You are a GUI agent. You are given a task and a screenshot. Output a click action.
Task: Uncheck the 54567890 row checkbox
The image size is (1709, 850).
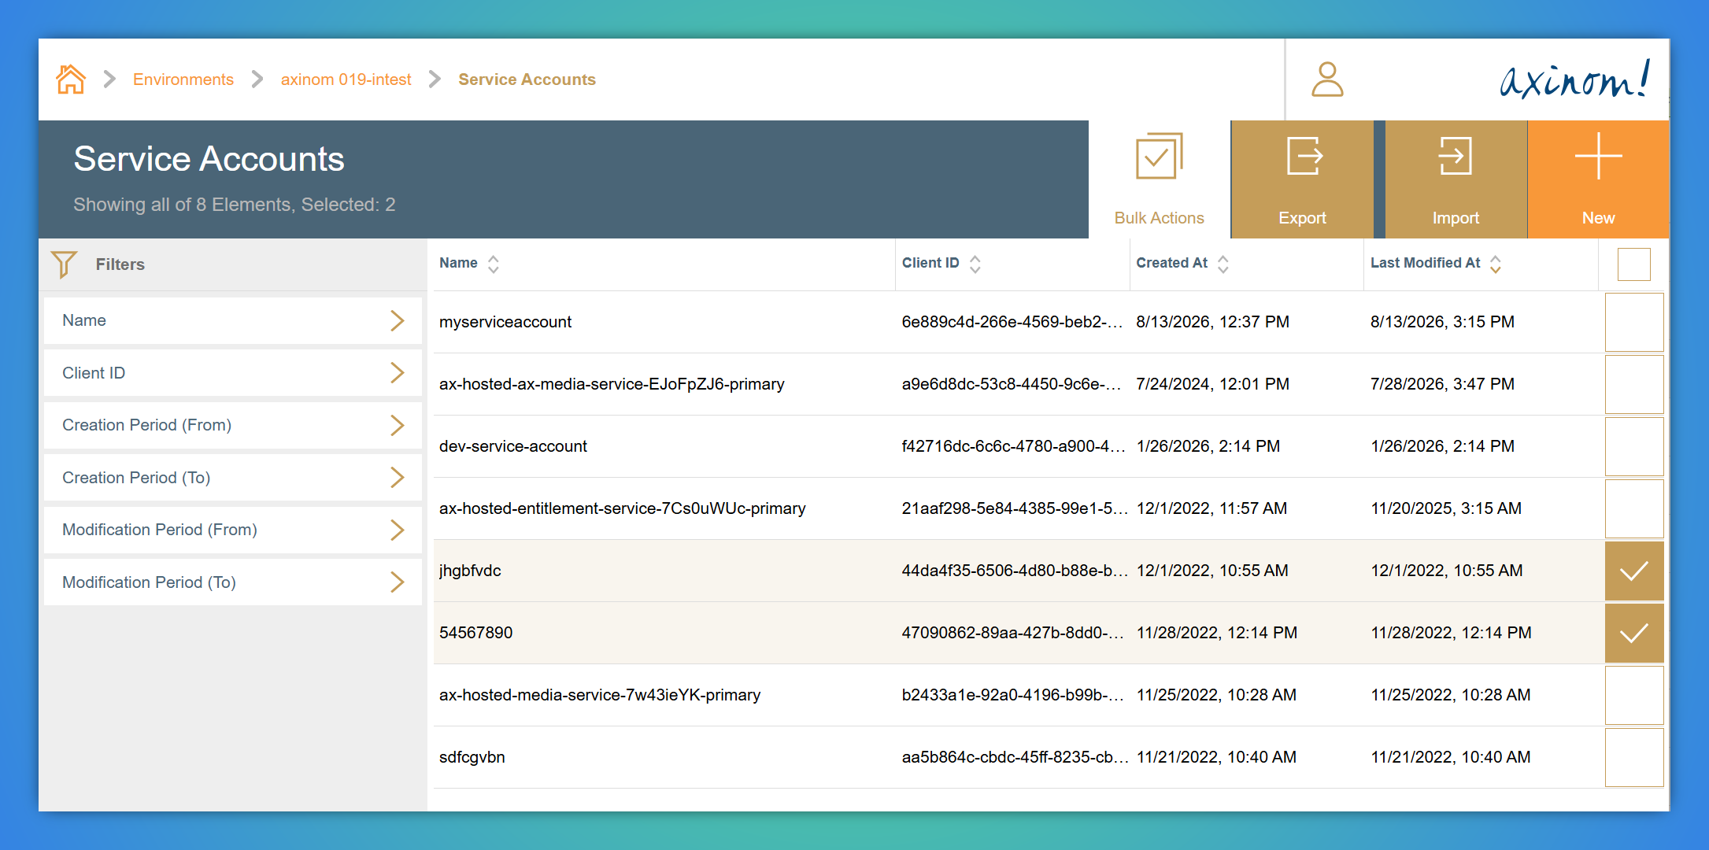(x=1634, y=633)
